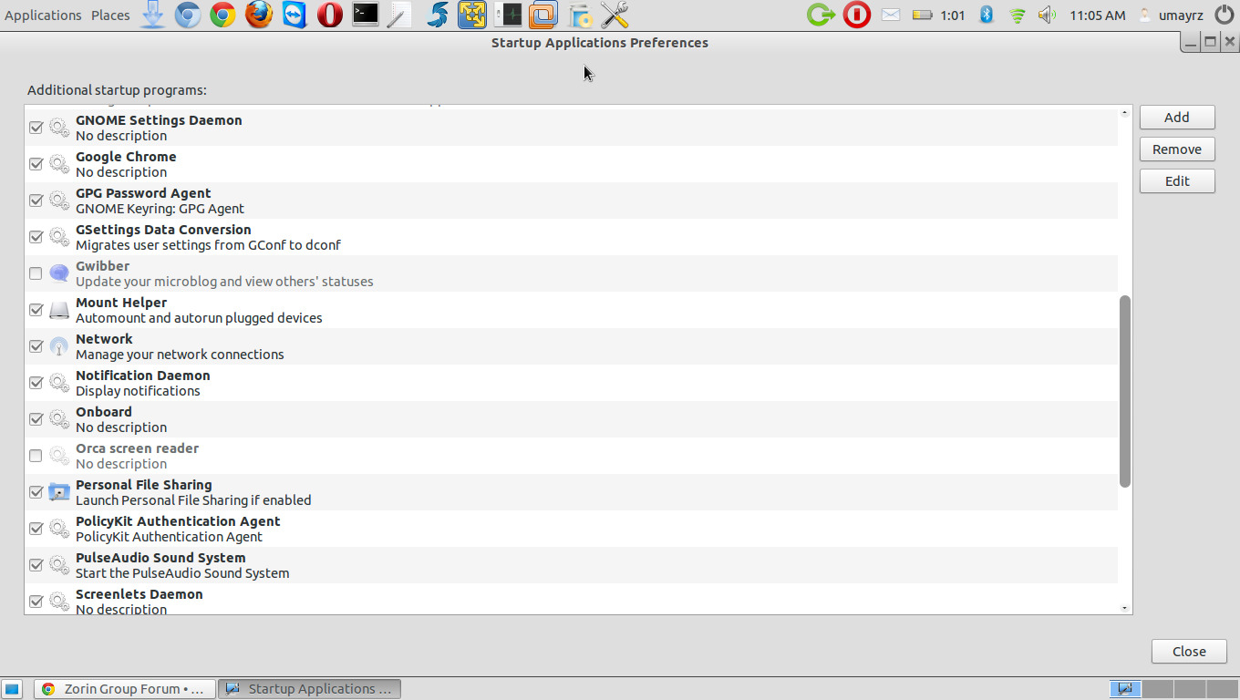Open the Applications menu
This screenshot has width=1240, height=700.
(43, 15)
